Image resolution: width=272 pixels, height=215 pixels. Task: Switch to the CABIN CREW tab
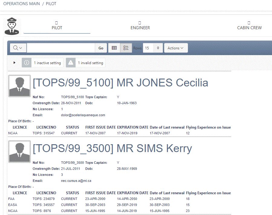pos(249,28)
